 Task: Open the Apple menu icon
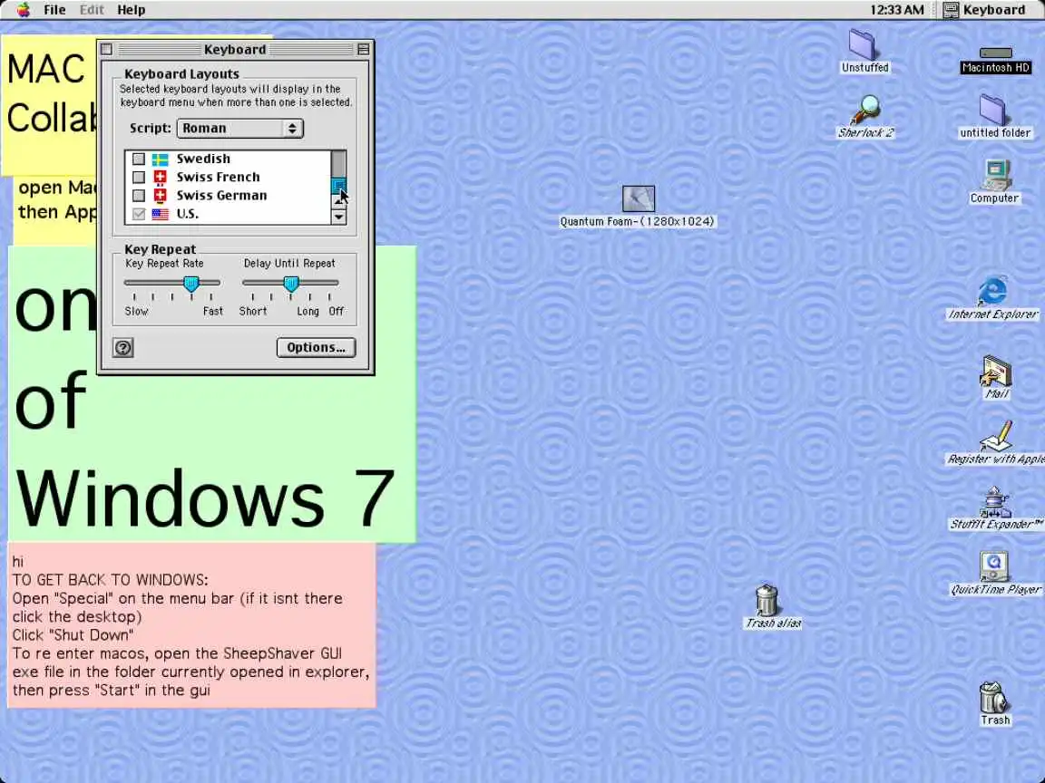click(x=23, y=9)
